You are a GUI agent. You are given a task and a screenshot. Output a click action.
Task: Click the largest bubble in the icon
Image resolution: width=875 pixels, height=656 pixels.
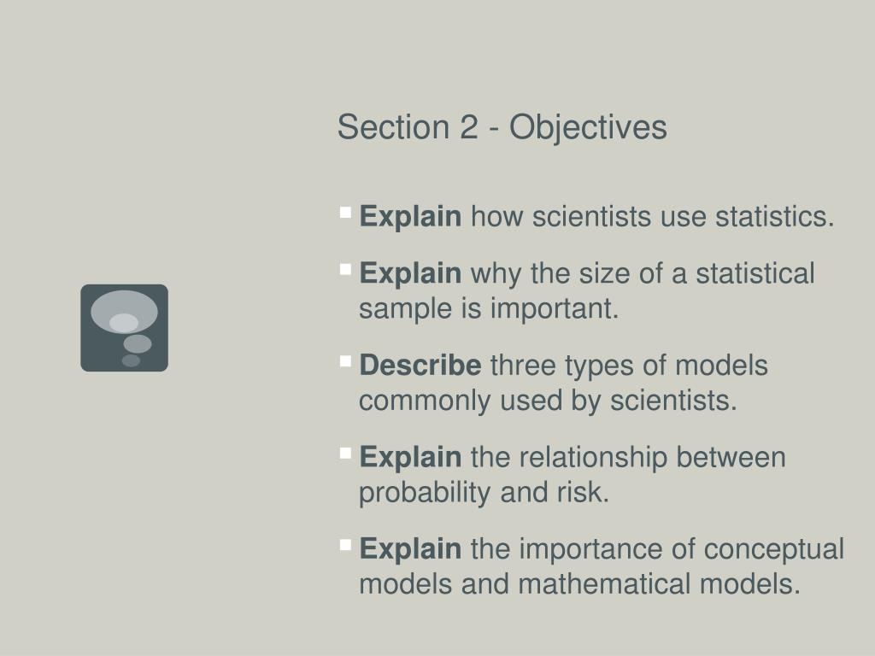124,312
